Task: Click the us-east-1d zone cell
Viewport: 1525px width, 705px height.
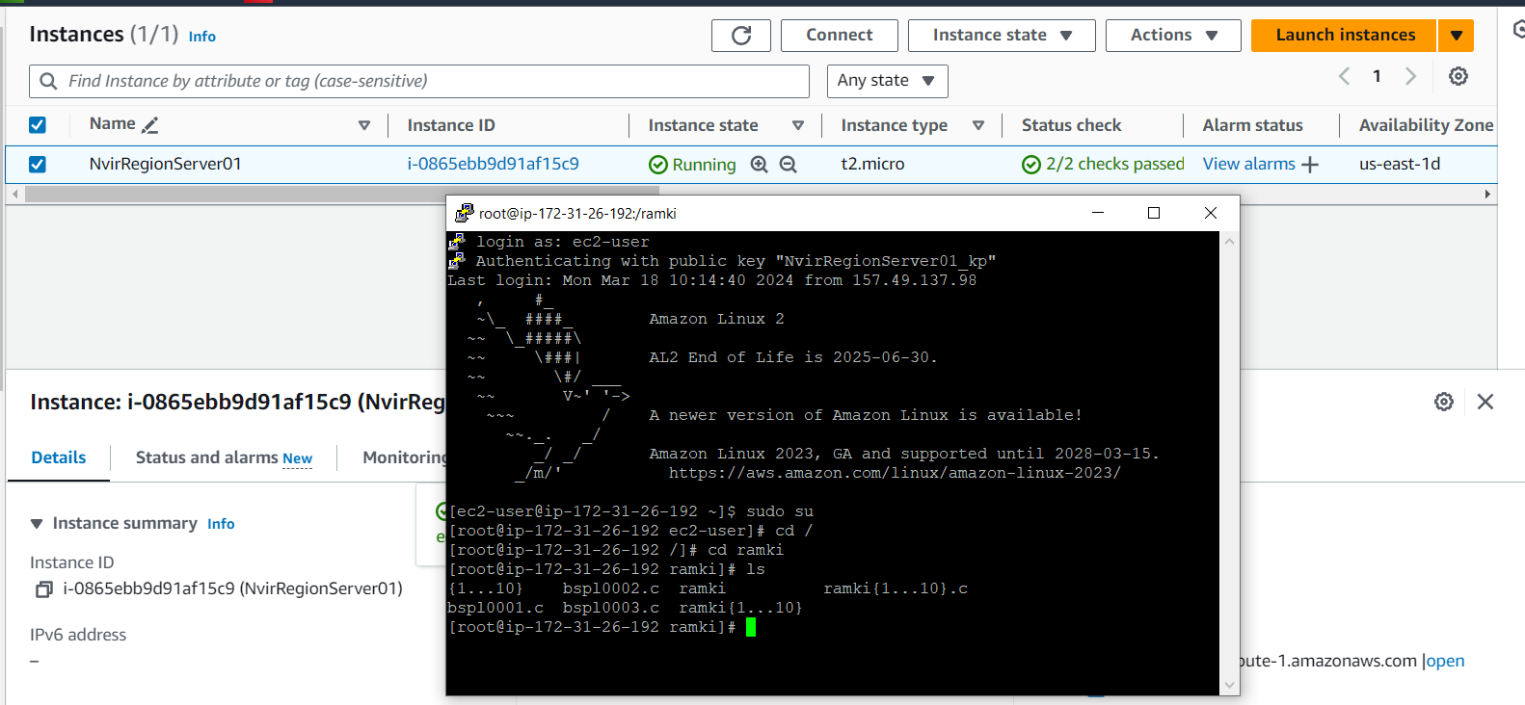Action: point(1400,164)
